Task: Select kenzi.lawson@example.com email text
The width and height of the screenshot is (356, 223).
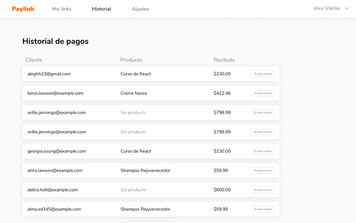Action: coord(55,93)
